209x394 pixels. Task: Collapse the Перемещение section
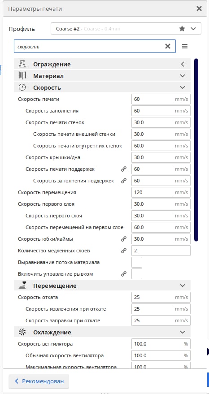183,286
